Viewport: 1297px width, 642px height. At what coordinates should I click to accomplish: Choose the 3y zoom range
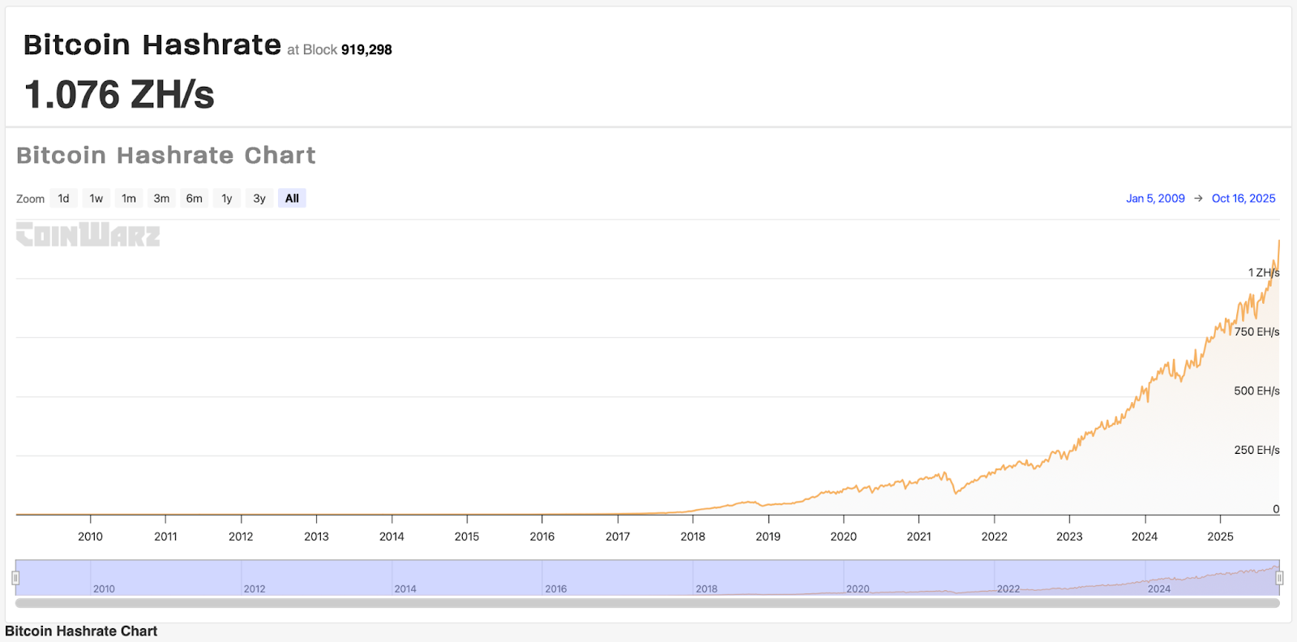pyautogui.click(x=259, y=199)
